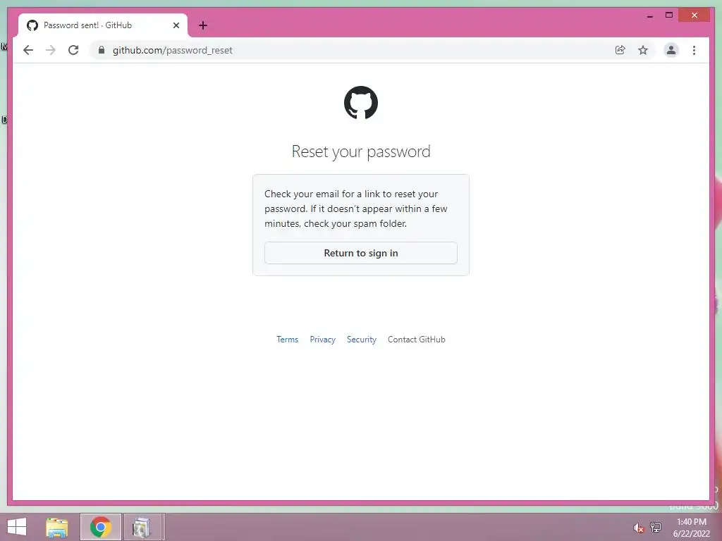
Task: Click the Reset your password heading
Action: click(x=361, y=151)
